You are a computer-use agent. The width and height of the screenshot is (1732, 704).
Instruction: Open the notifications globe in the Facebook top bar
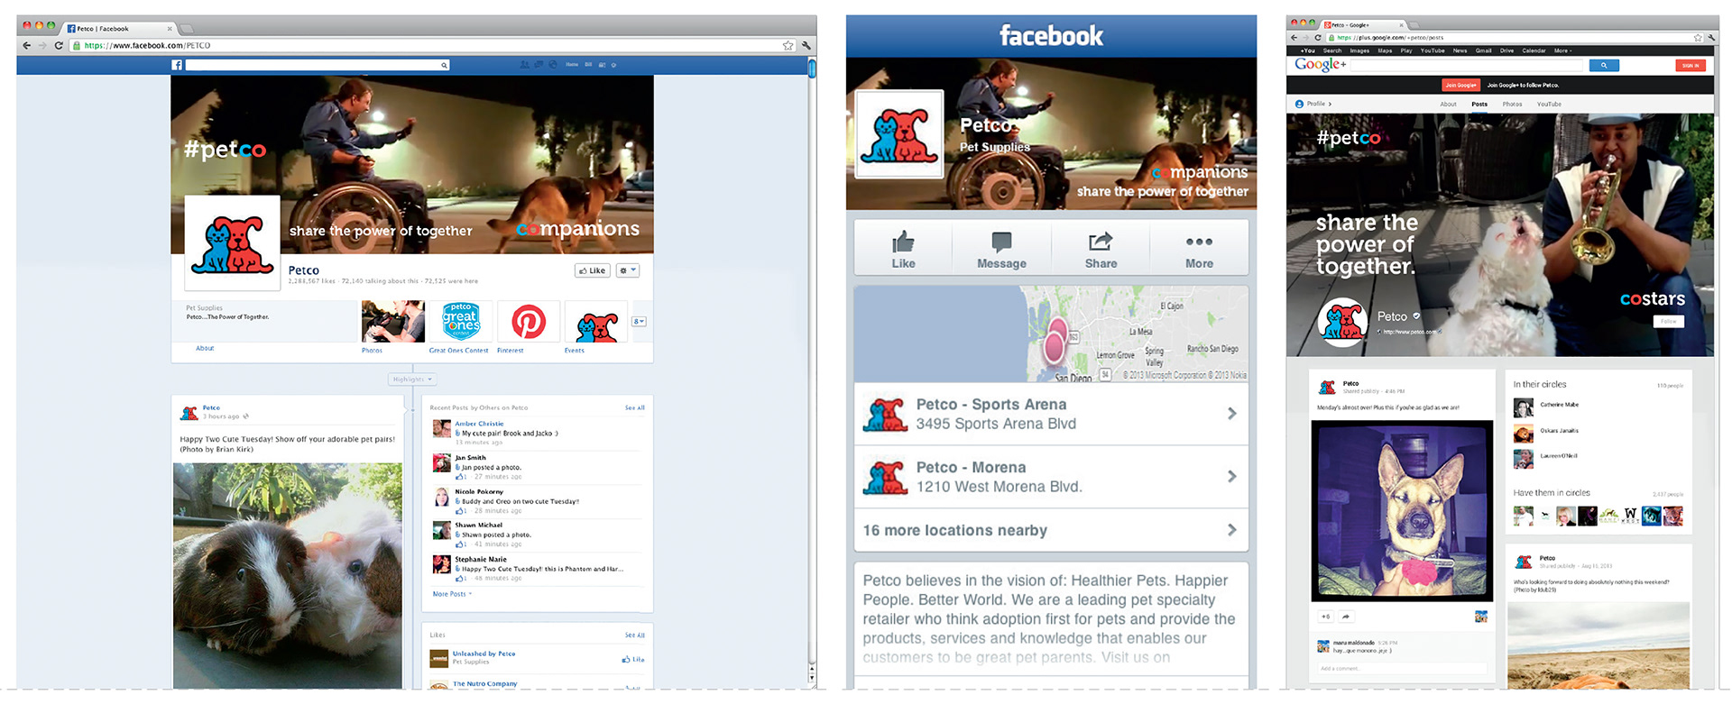click(x=552, y=65)
